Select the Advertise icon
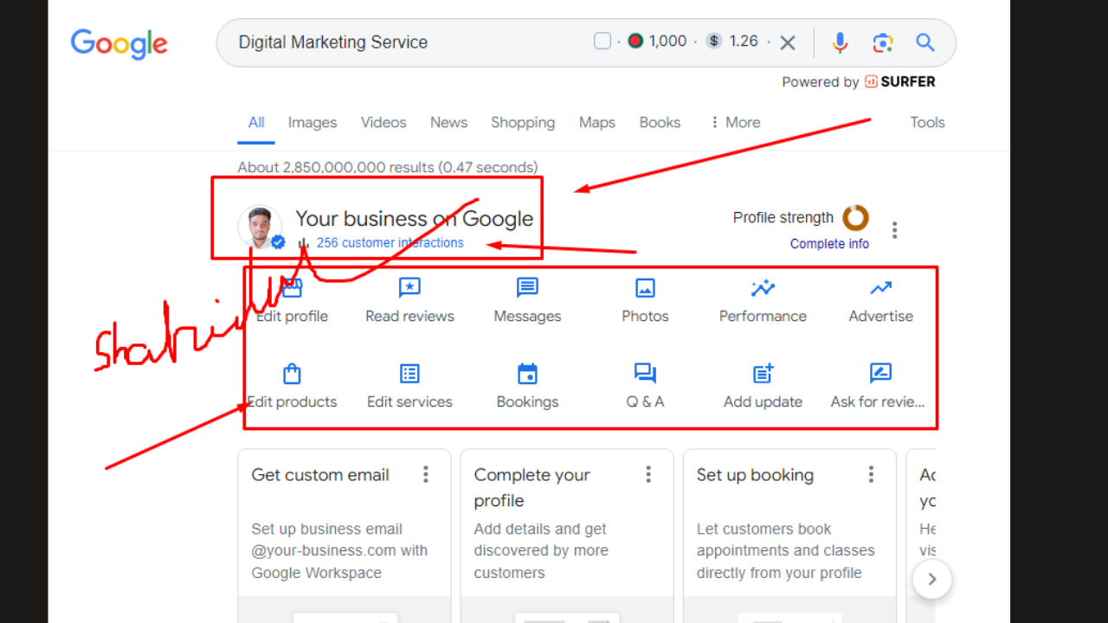1108x623 pixels. click(879, 287)
